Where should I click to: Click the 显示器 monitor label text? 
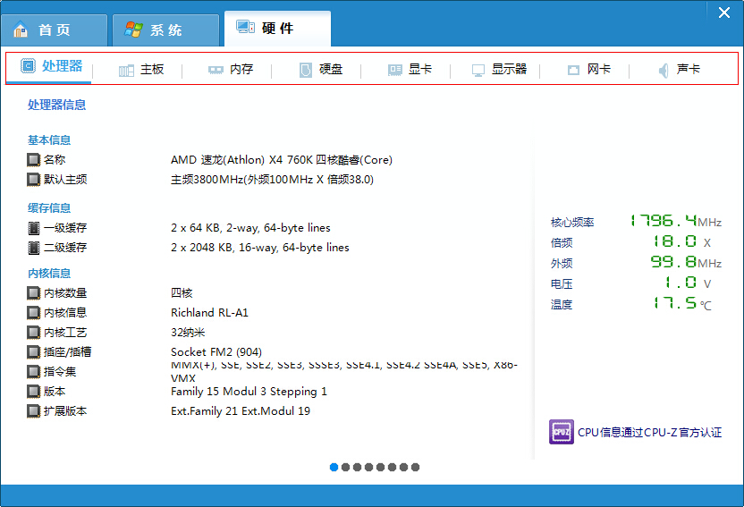[x=509, y=70]
